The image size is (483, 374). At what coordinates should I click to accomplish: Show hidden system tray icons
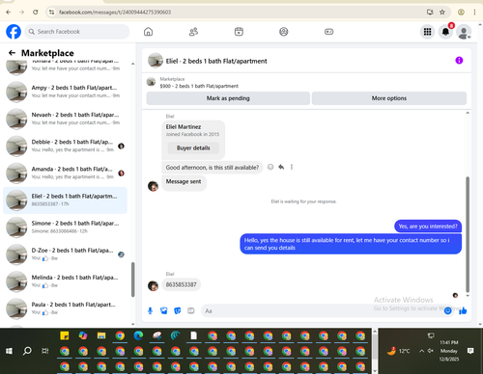[x=421, y=351]
